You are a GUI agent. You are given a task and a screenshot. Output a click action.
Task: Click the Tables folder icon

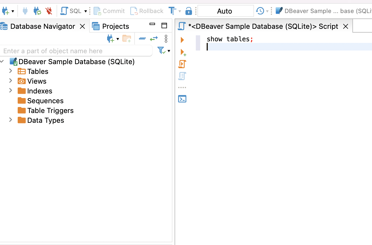click(22, 71)
